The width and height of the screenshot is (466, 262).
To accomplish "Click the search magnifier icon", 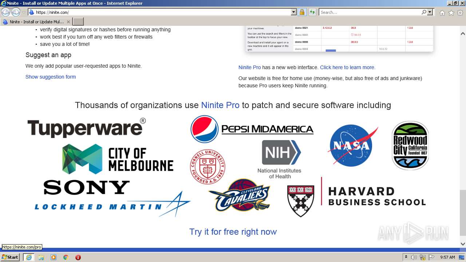I will 424,12.
